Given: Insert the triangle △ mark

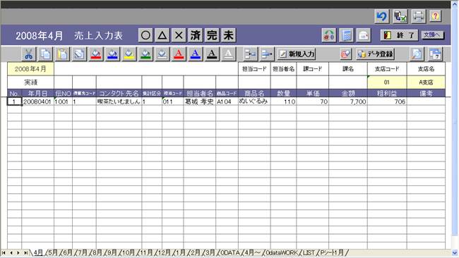Looking at the screenshot, I should click(x=162, y=35).
